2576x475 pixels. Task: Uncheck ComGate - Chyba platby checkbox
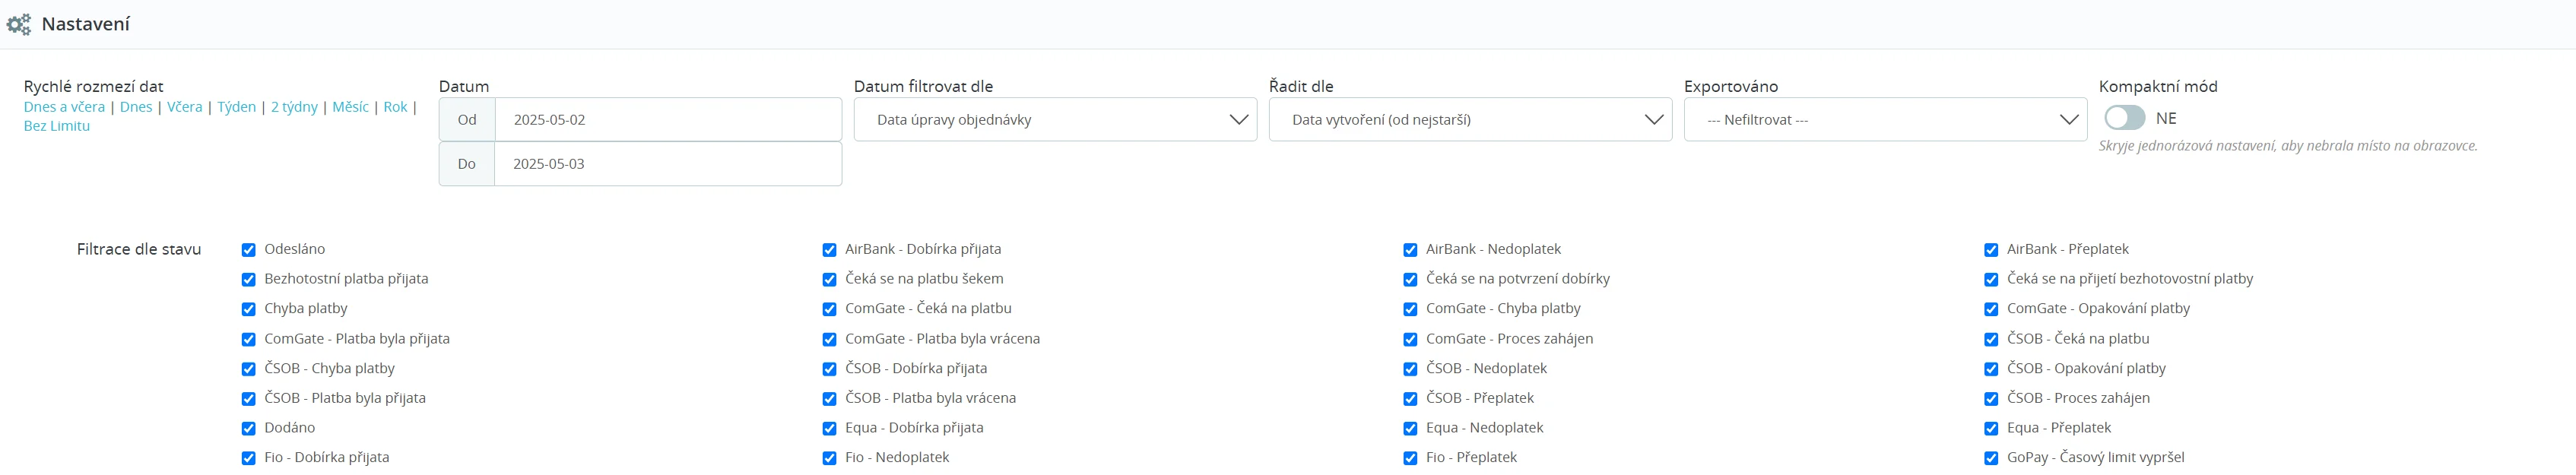coord(1410,309)
